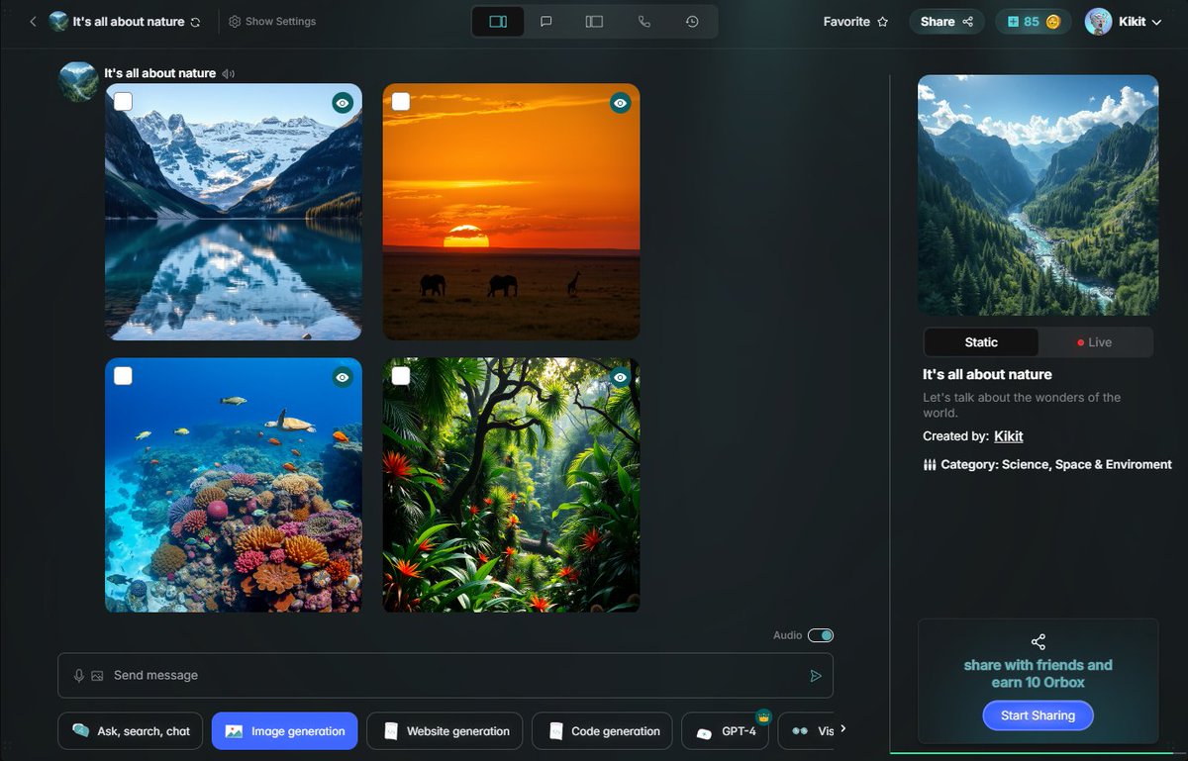1188x761 pixels.
Task: Check the jungle rainforest image checkbox
Action: click(401, 376)
